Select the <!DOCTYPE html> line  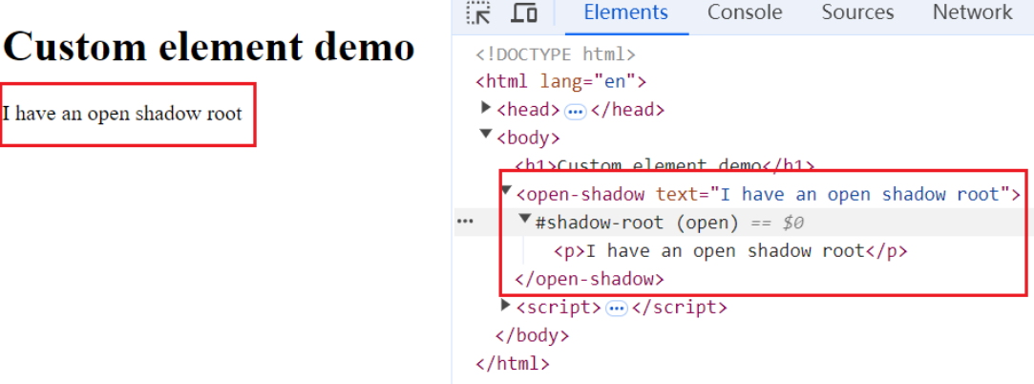coord(556,54)
